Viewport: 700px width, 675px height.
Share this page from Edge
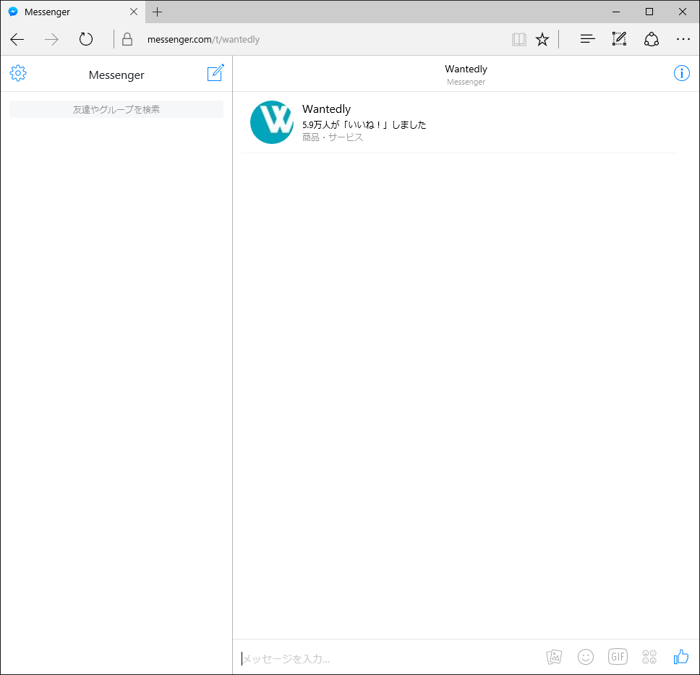pyautogui.click(x=652, y=39)
